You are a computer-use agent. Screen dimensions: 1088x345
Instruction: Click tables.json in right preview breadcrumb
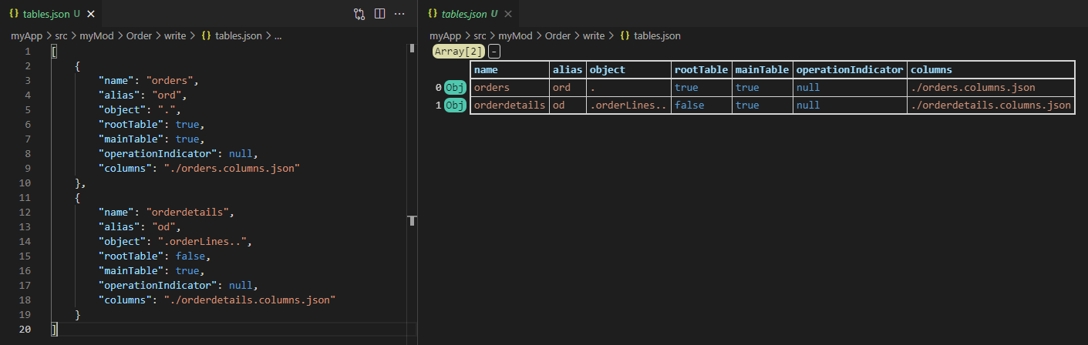[657, 35]
